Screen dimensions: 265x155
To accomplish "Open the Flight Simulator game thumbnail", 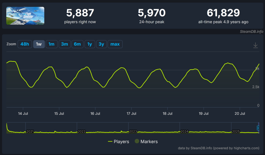I will click(25, 16).
